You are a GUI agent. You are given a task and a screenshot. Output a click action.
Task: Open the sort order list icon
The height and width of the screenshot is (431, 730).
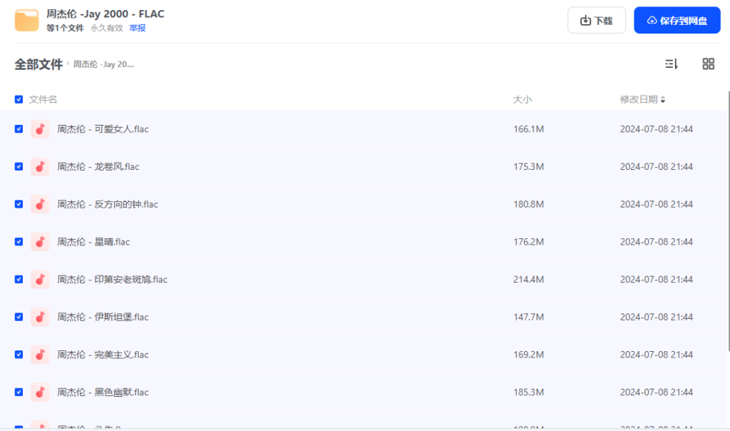pos(671,64)
